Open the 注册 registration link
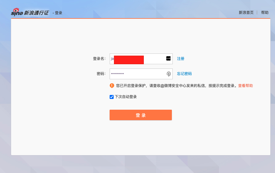Viewport: 275px width, 173px height. coord(180,59)
